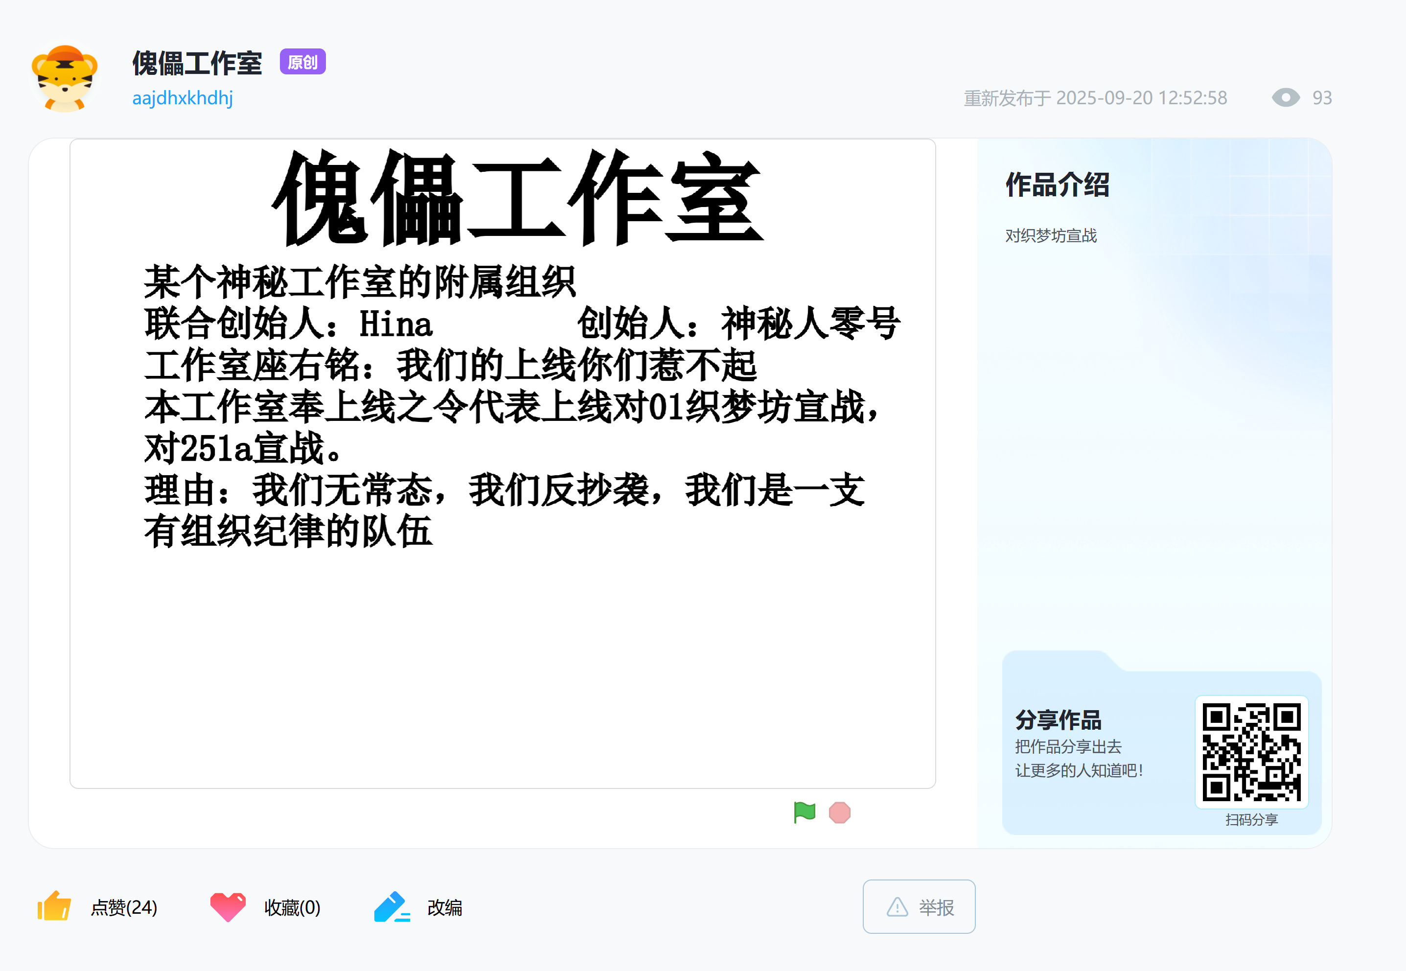Click the tiger avatar profile picture

[x=65, y=78]
